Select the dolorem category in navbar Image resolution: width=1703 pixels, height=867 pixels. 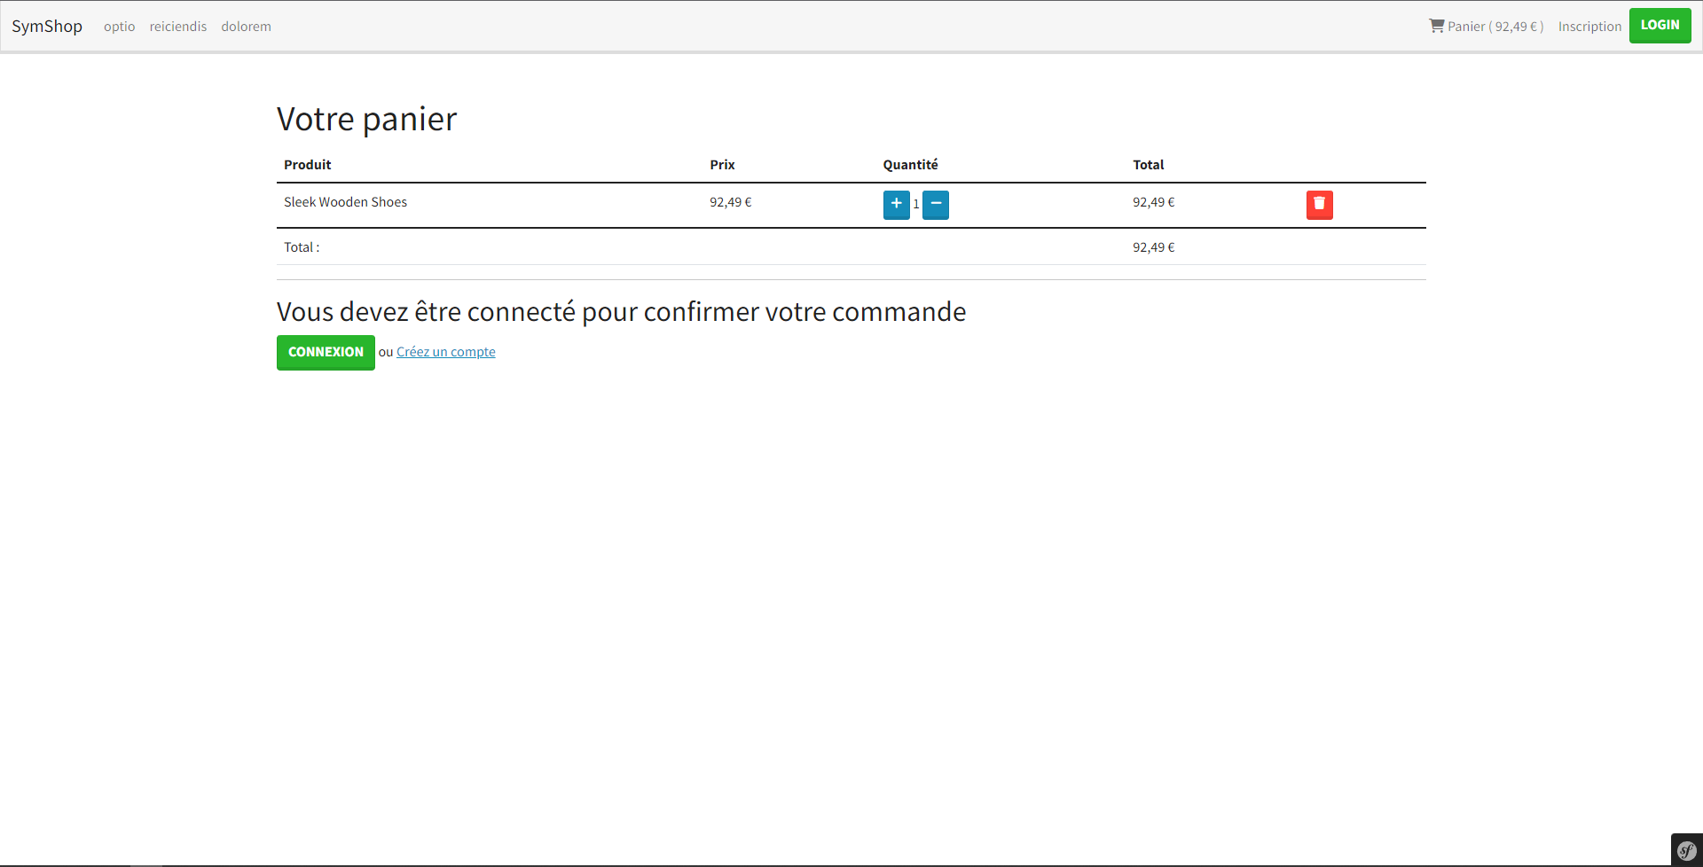pyautogui.click(x=246, y=27)
